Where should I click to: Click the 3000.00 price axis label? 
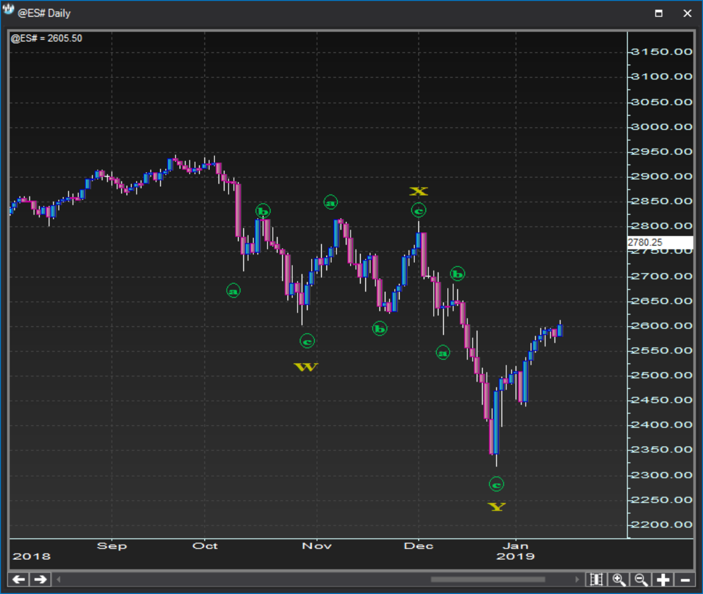tap(662, 127)
